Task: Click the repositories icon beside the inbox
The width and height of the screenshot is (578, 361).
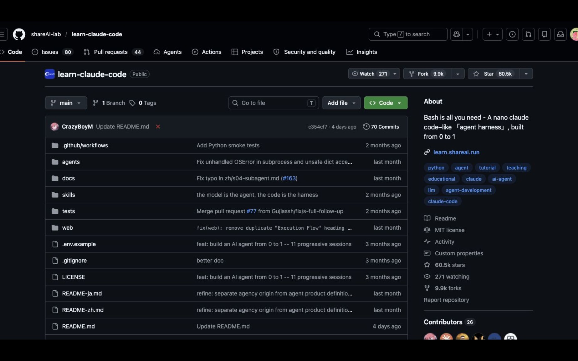Action: coord(545,34)
